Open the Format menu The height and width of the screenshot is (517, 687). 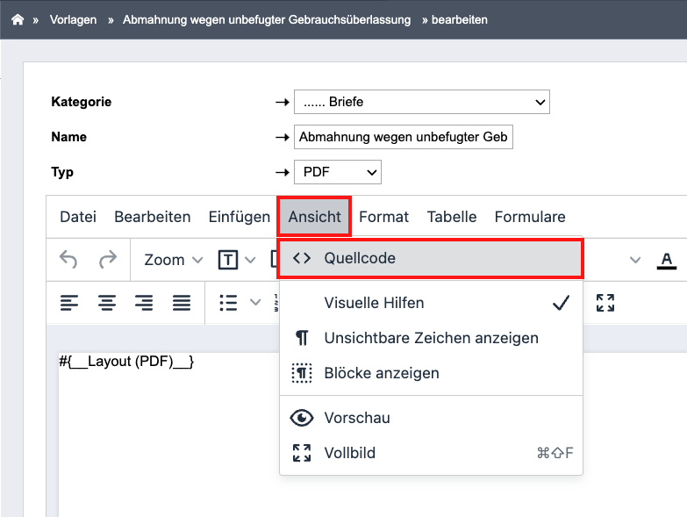tap(383, 217)
